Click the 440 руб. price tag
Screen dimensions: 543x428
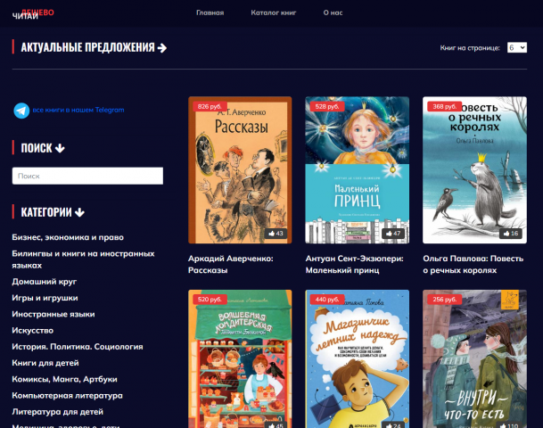click(x=327, y=300)
